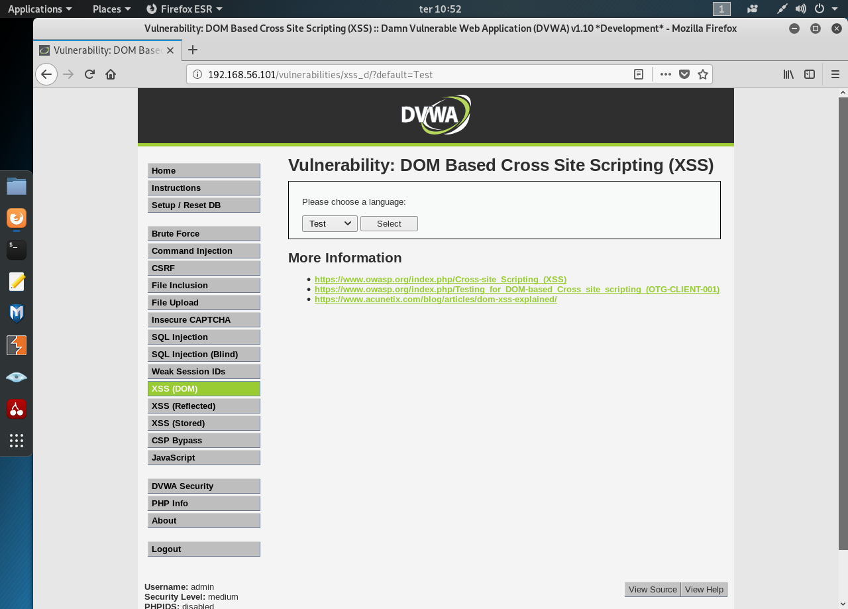Open OWASP Testing for DOM-based XSS link
This screenshot has height=609, width=848.
517,290
